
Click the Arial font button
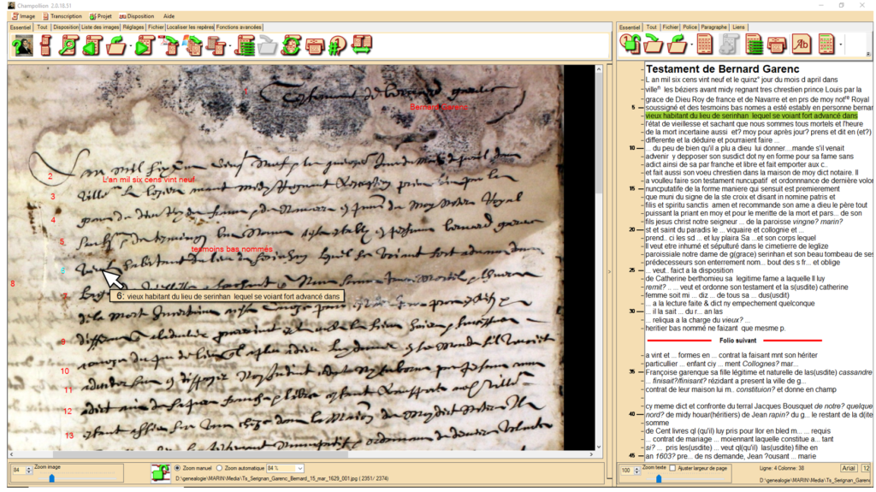point(849,469)
